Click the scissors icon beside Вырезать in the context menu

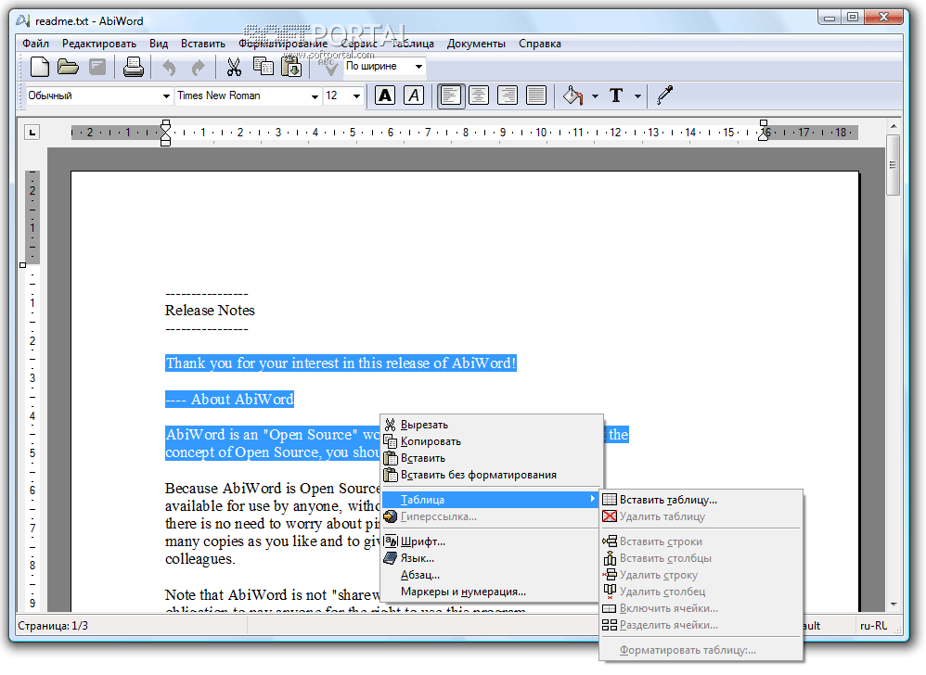(x=390, y=425)
